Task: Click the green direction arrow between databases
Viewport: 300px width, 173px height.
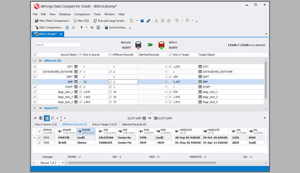Action: (x=150, y=45)
